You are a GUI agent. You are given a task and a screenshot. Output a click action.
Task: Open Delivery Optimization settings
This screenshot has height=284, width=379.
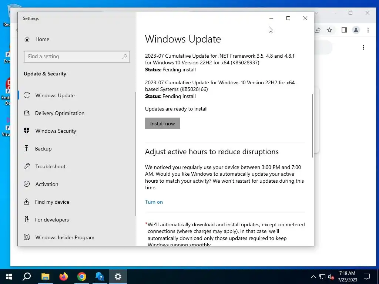point(60,113)
